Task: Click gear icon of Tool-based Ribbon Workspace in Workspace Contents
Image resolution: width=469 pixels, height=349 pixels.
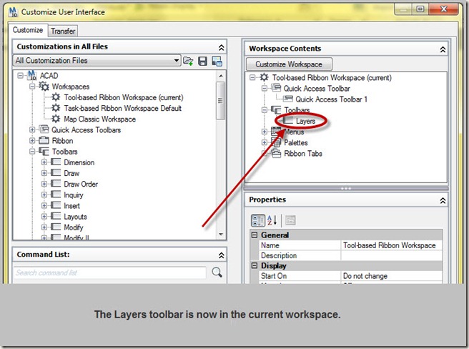Action: (264, 77)
